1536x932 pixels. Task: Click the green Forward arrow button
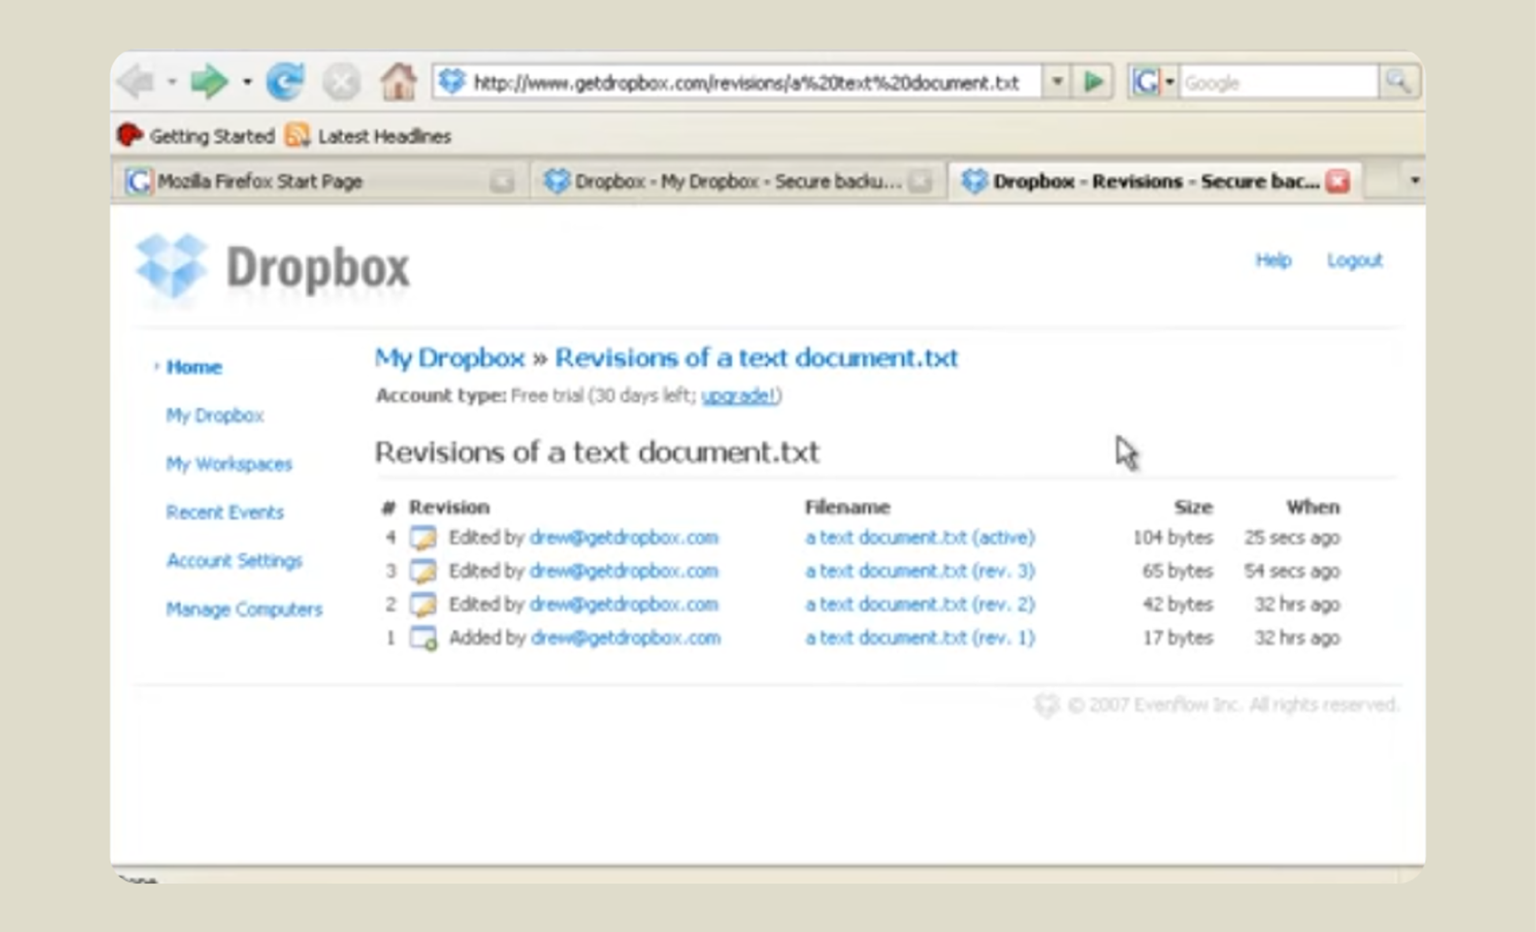pyautogui.click(x=209, y=82)
